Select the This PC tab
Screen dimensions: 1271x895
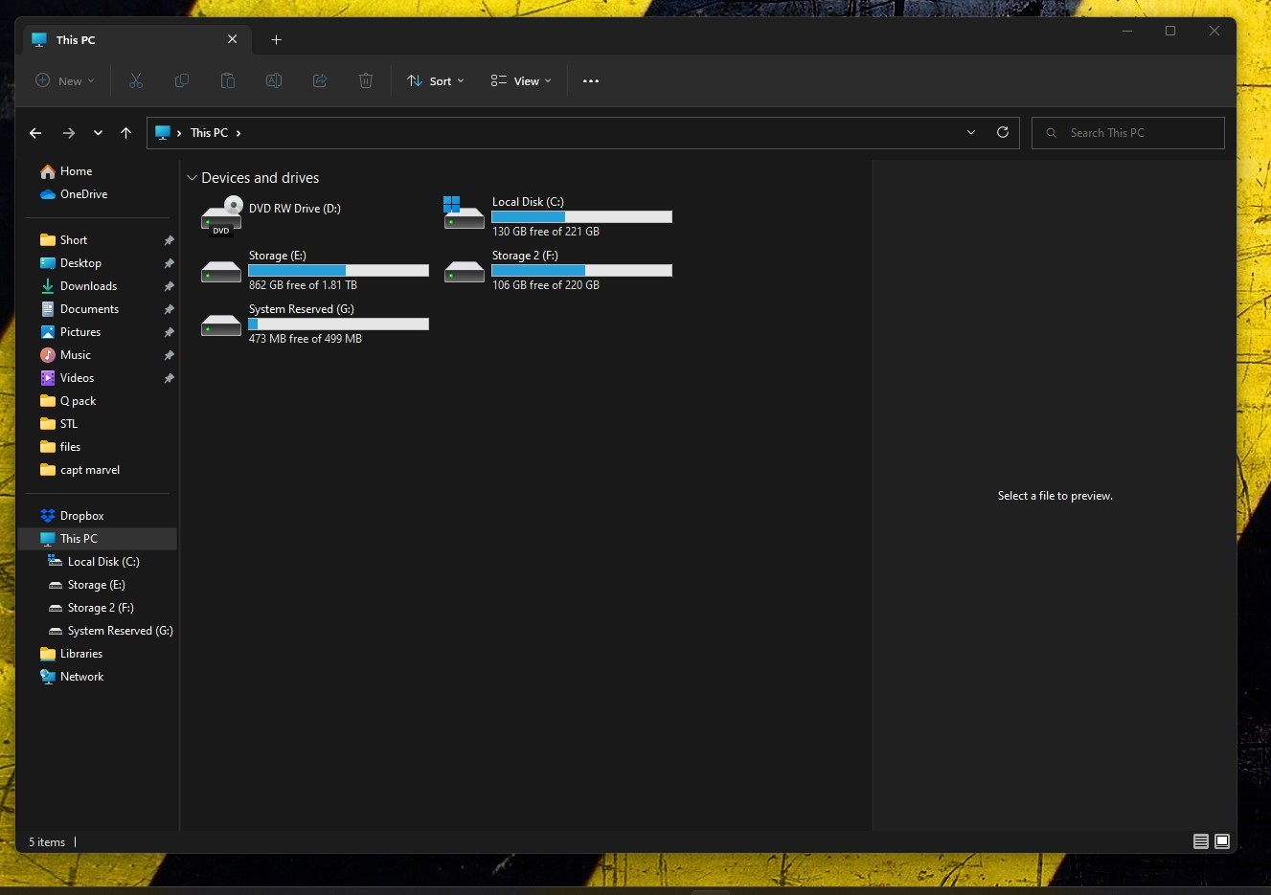click(x=135, y=39)
